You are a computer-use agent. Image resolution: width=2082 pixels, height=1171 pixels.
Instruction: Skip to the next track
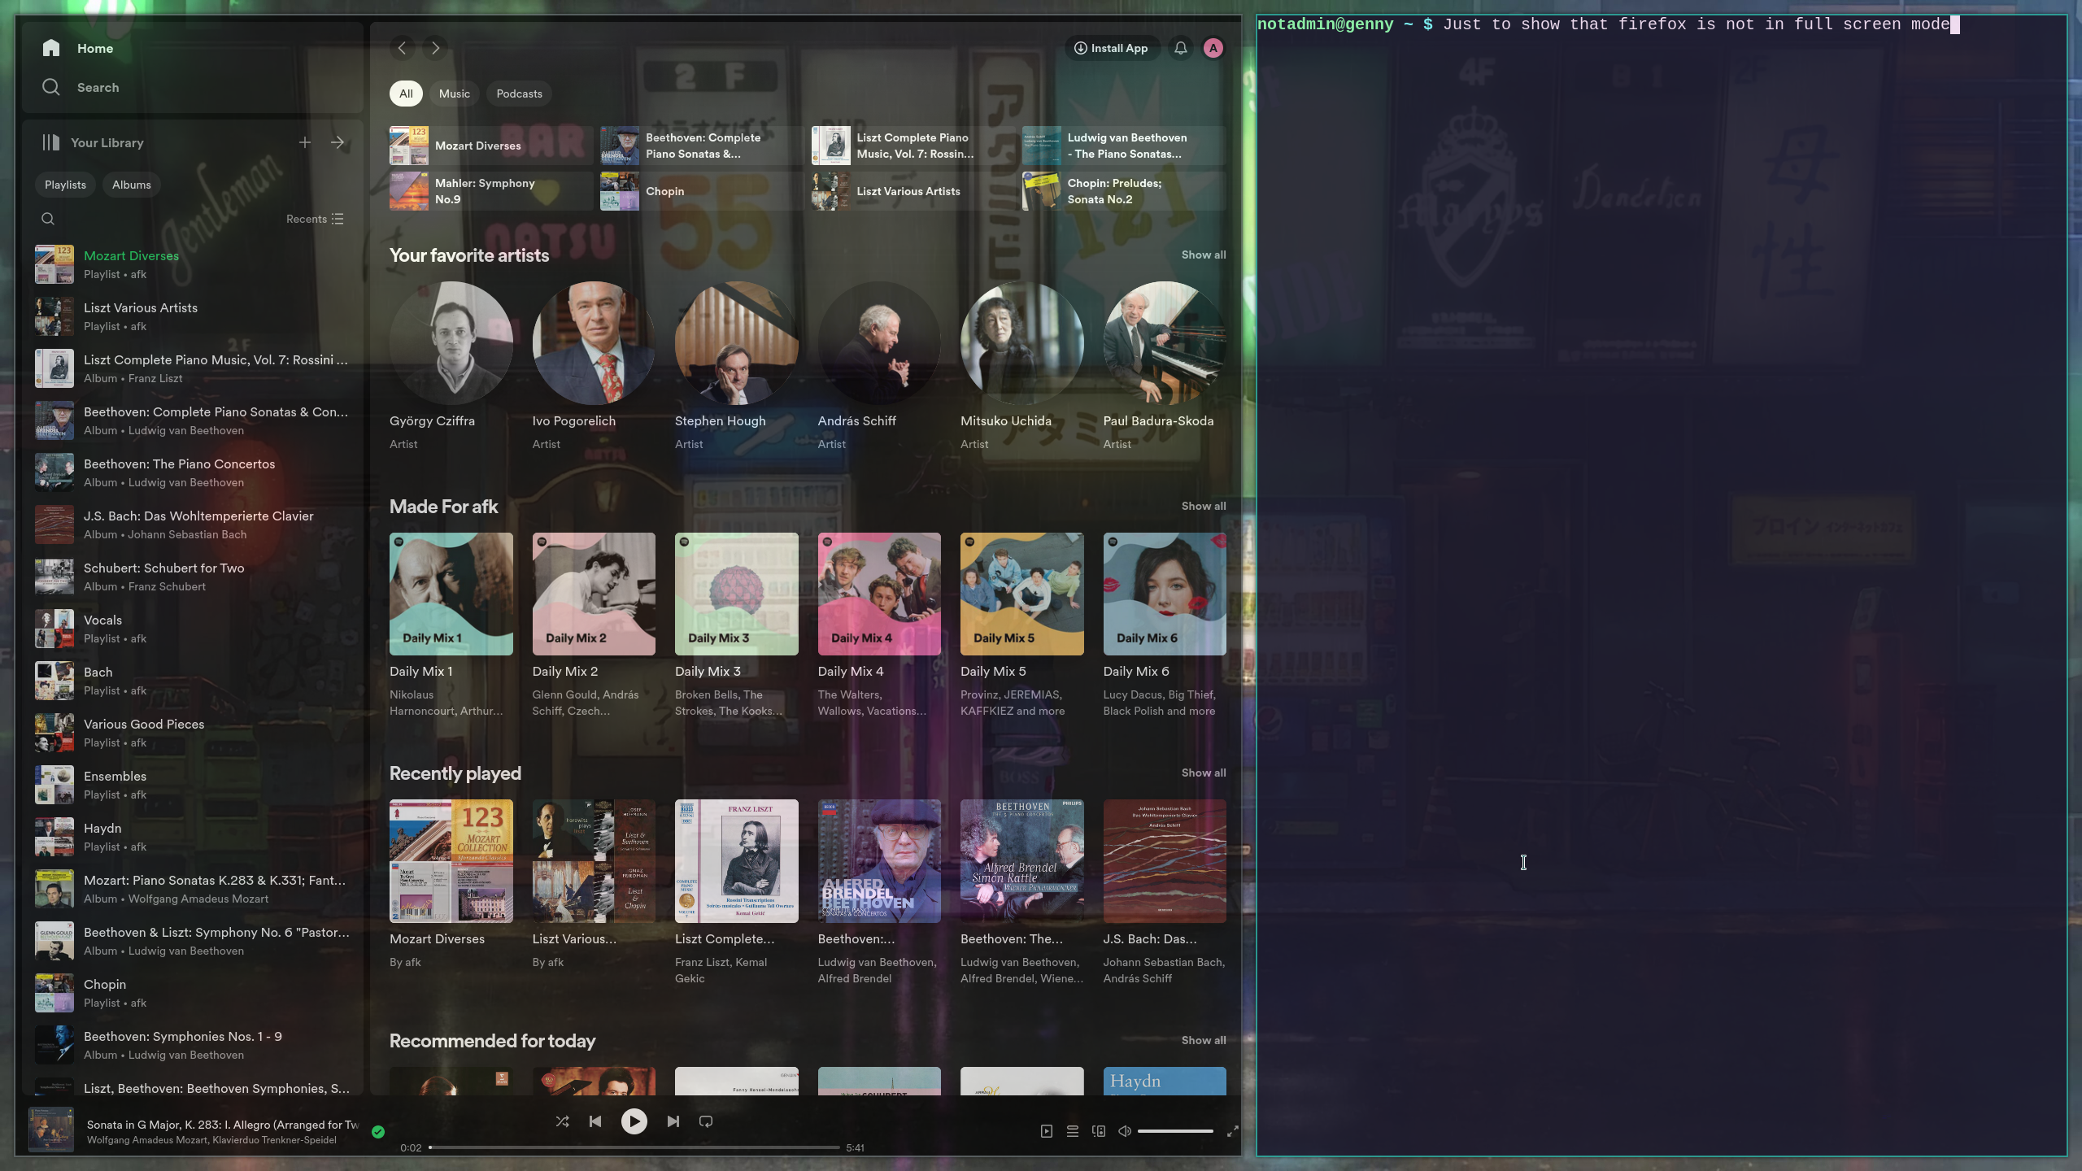click(x=673, y=1121)
